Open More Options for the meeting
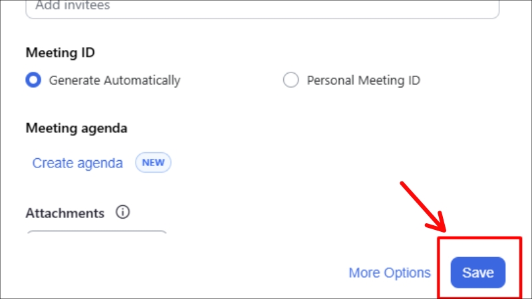 pos(390,272)
